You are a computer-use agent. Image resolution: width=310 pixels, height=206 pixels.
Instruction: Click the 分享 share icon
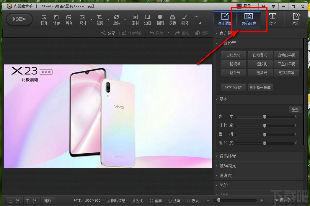[108, 33]
